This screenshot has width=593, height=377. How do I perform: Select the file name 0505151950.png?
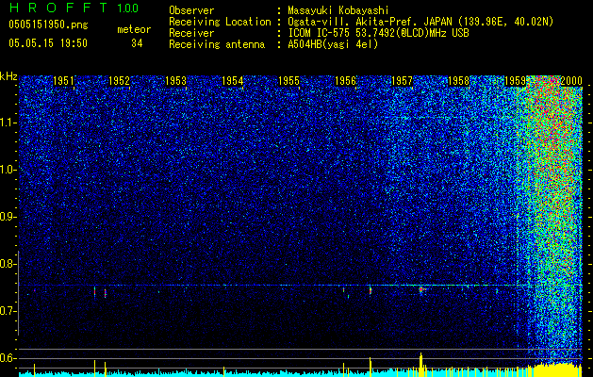coord(48,25)
